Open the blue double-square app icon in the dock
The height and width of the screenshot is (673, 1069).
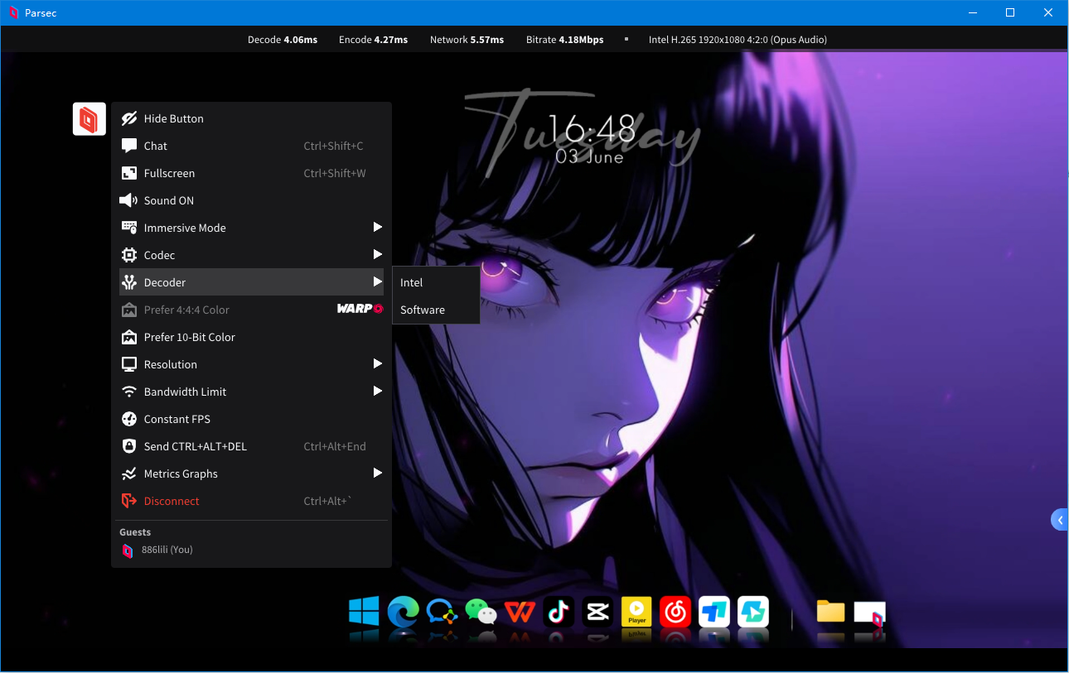click(714, 612)
